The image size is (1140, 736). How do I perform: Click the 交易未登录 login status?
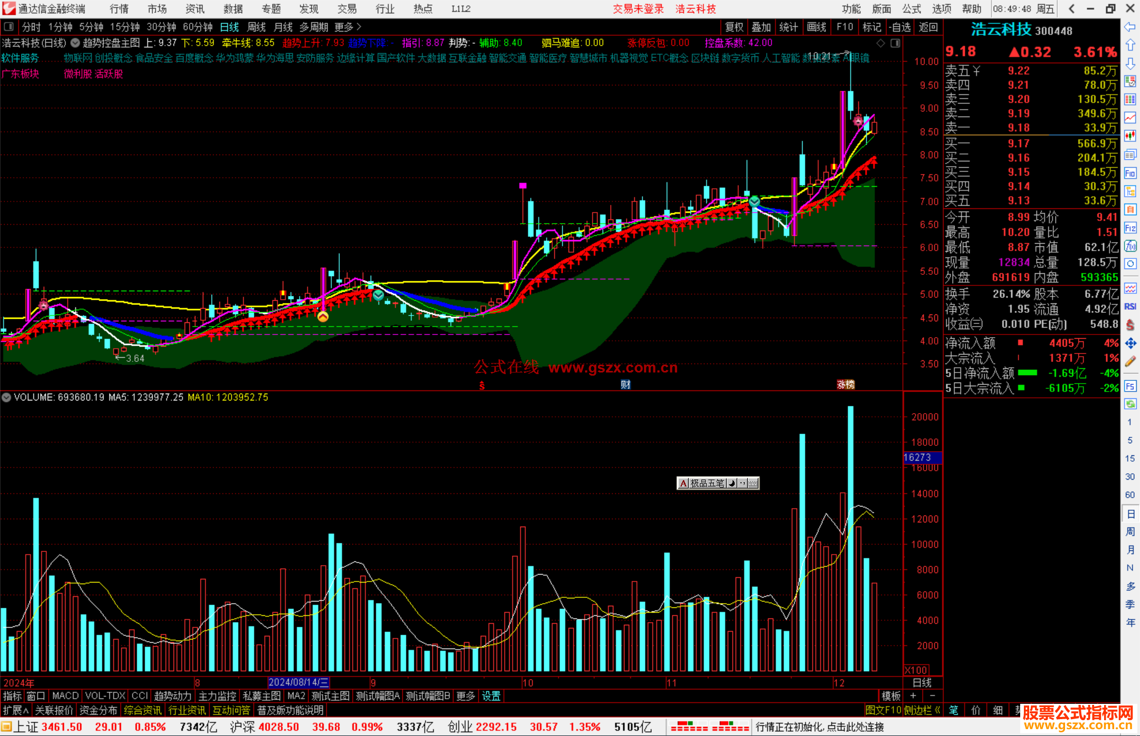(x=638, y=9)
